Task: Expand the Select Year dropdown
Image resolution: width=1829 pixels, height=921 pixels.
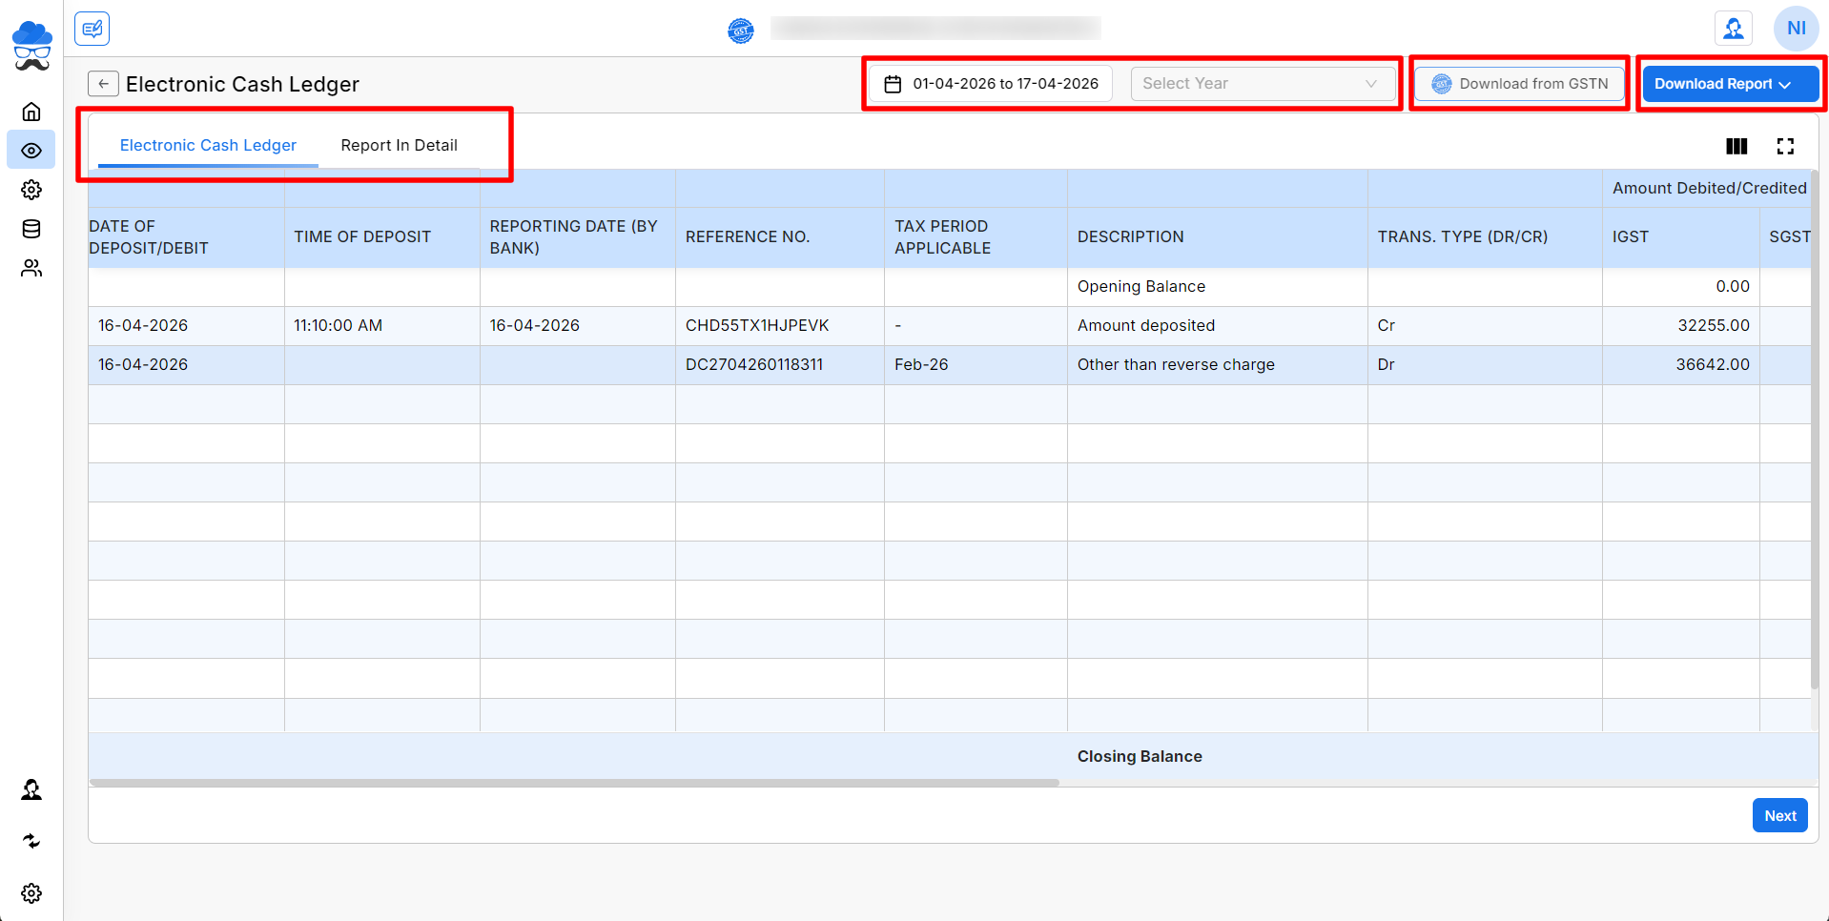Action: 1262,84
